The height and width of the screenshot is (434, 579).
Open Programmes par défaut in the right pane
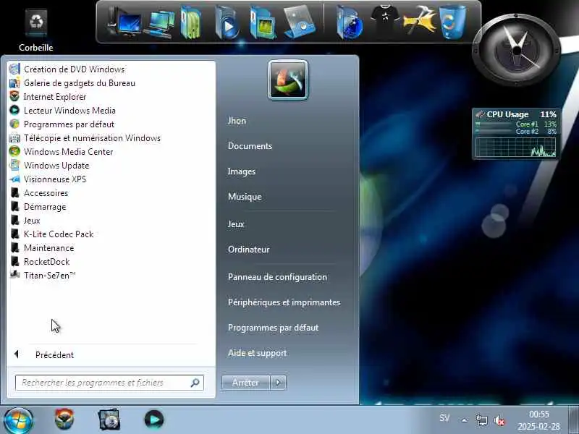[x=273, y=328]
